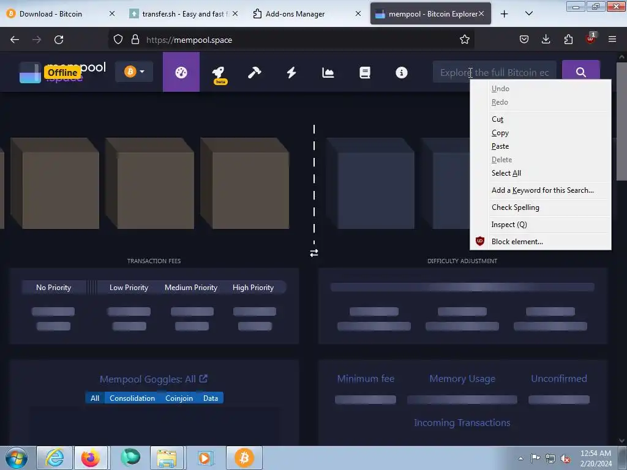
Task: Select the All goggles filter
Action: 95,398
